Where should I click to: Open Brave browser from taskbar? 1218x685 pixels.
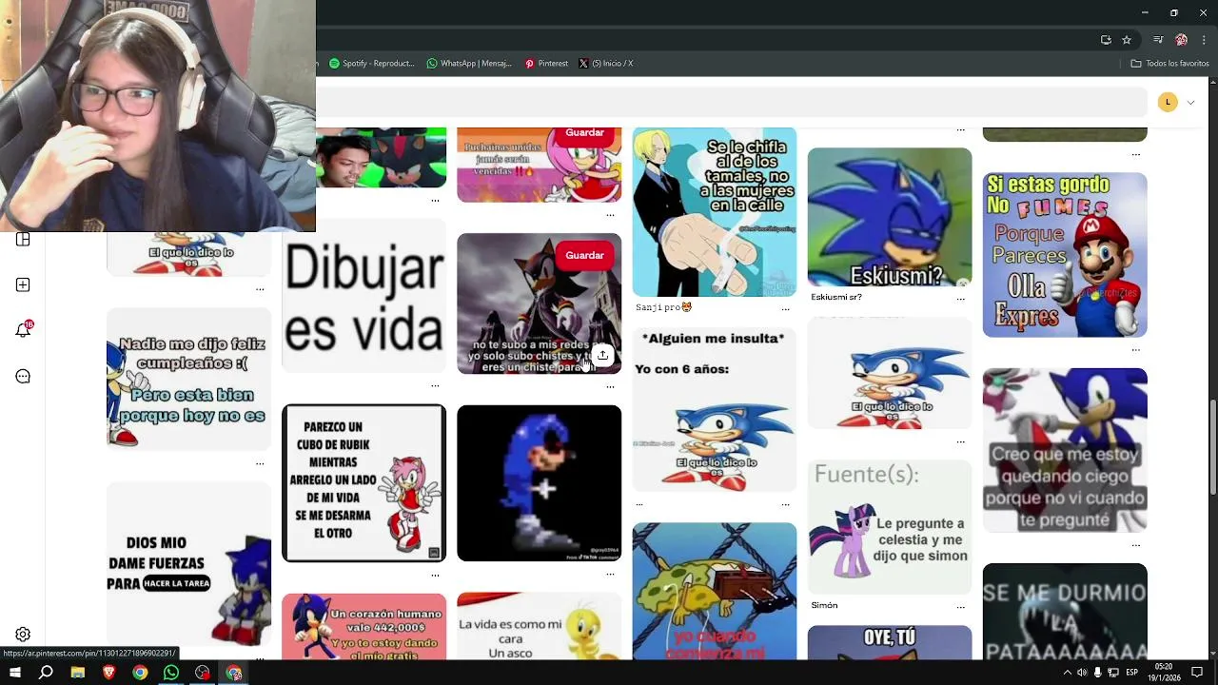108,673
